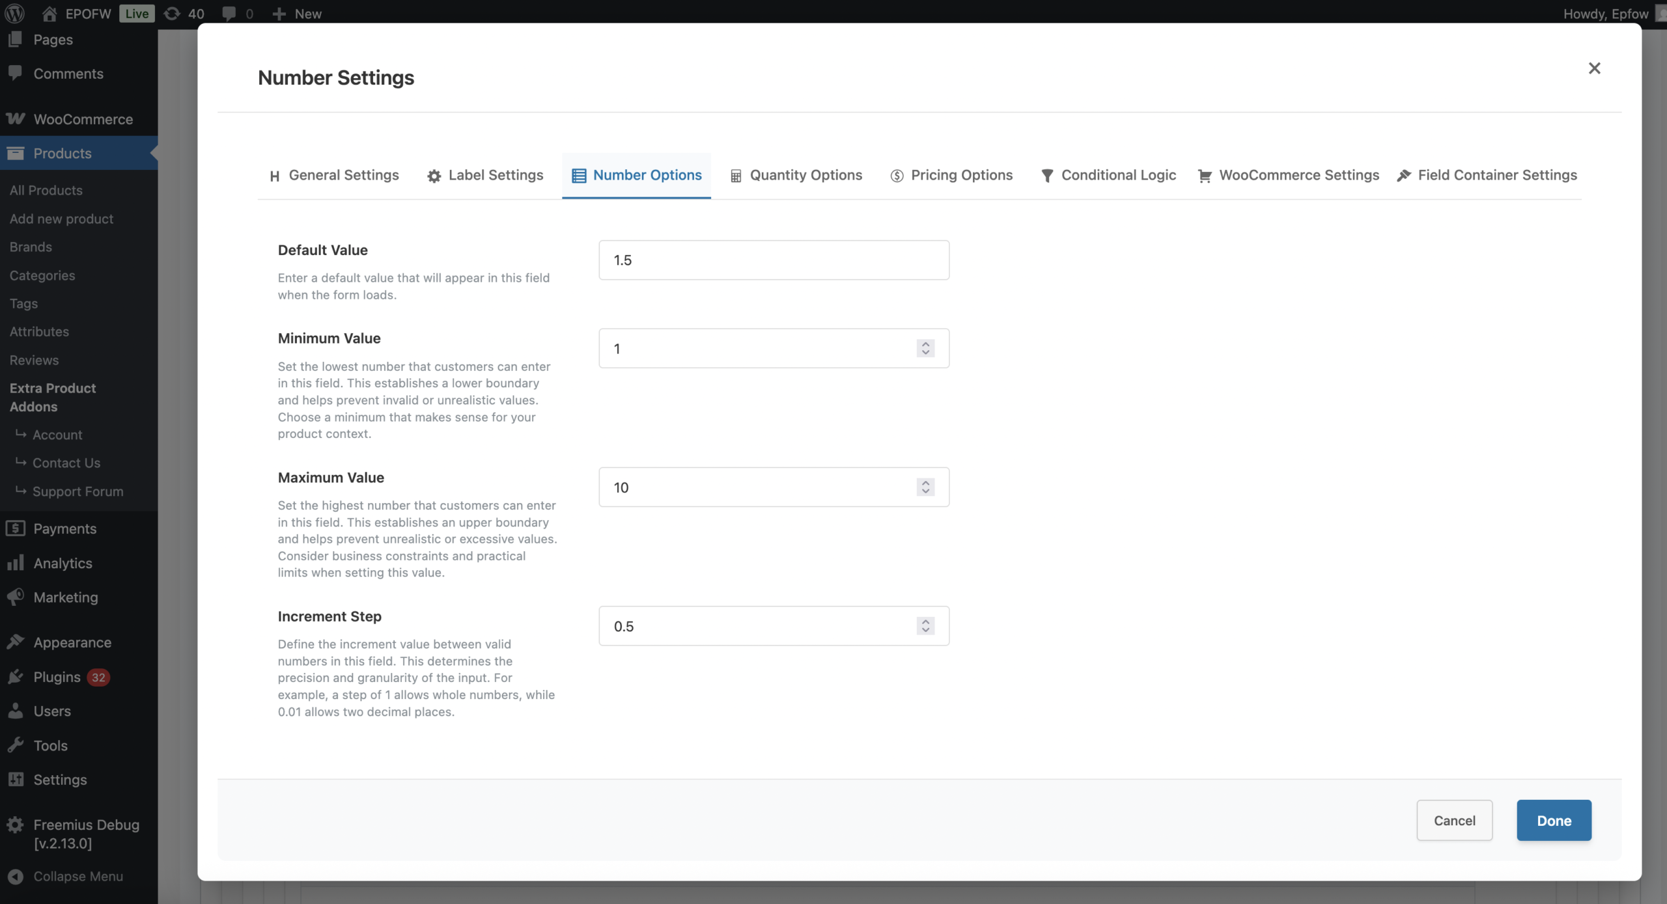Open the WooCommerce sidebar menu

coord(83,119)
